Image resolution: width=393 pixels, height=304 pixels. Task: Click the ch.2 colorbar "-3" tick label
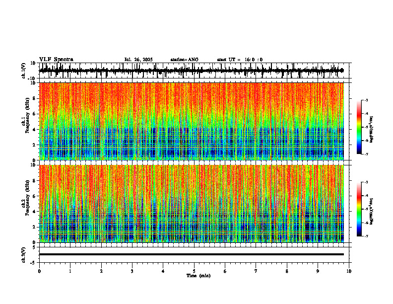(x=366, y=182)
